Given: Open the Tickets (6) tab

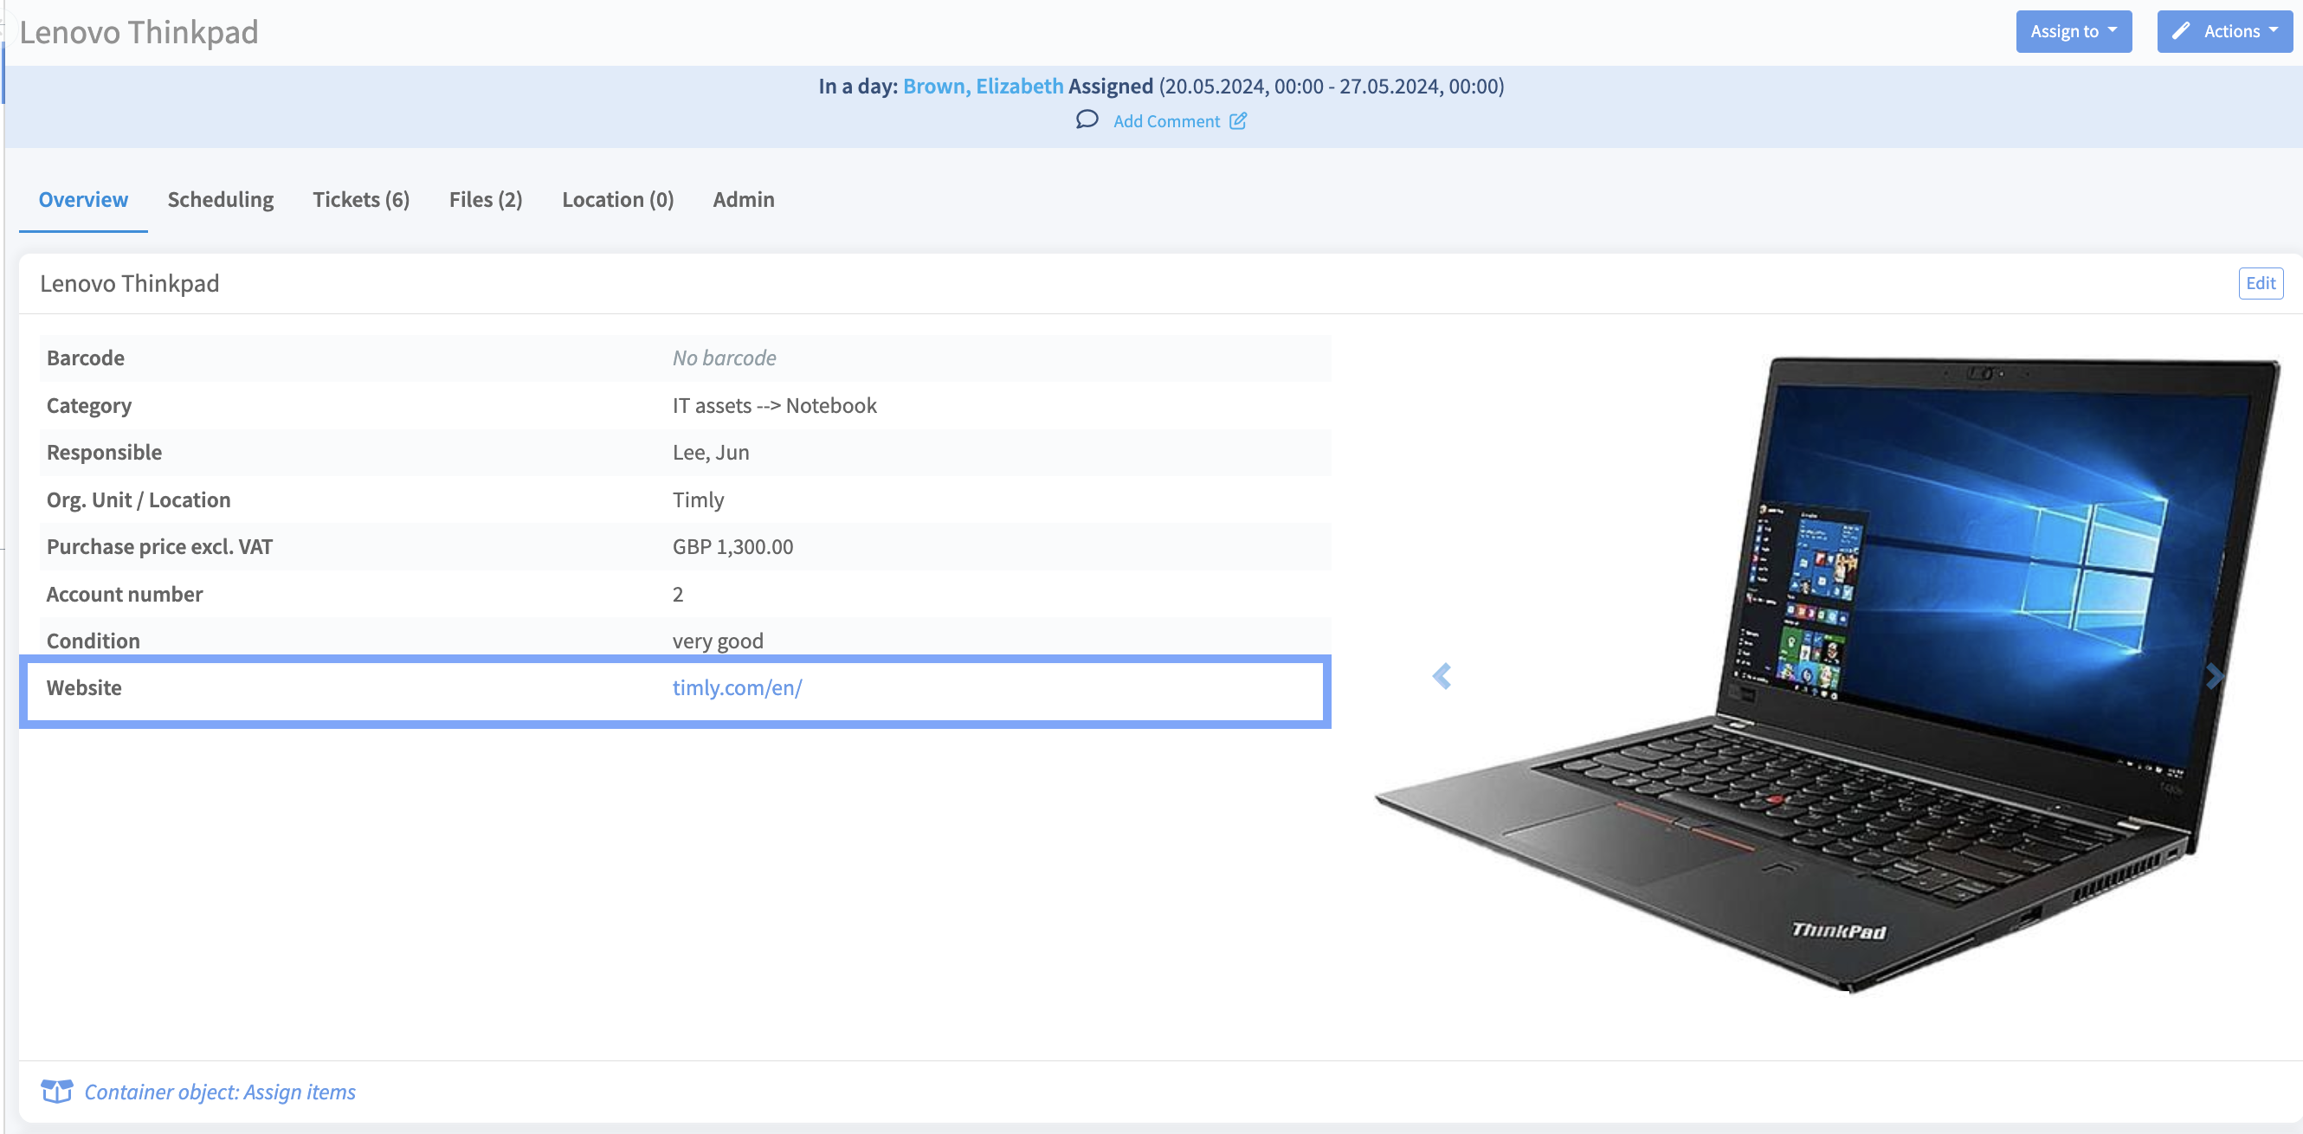Looking at the screenshot, I should click(361, 199).
